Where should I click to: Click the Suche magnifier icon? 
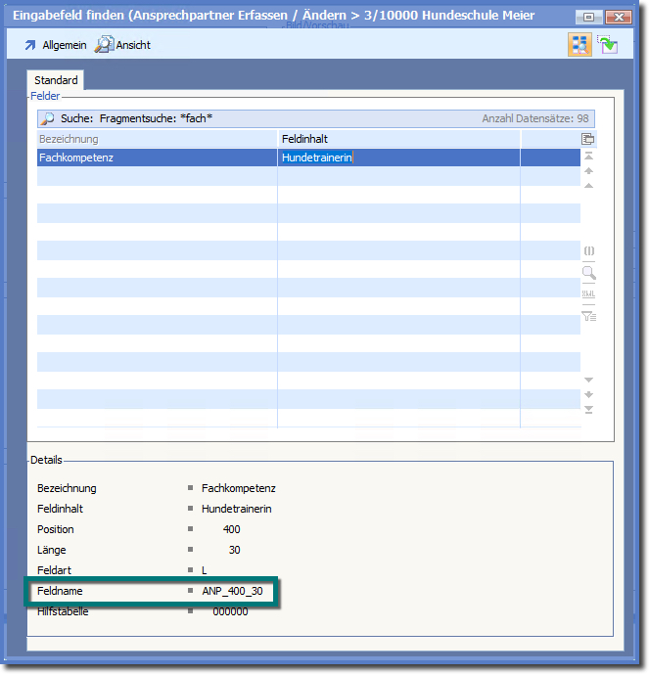tap(47, 118)
